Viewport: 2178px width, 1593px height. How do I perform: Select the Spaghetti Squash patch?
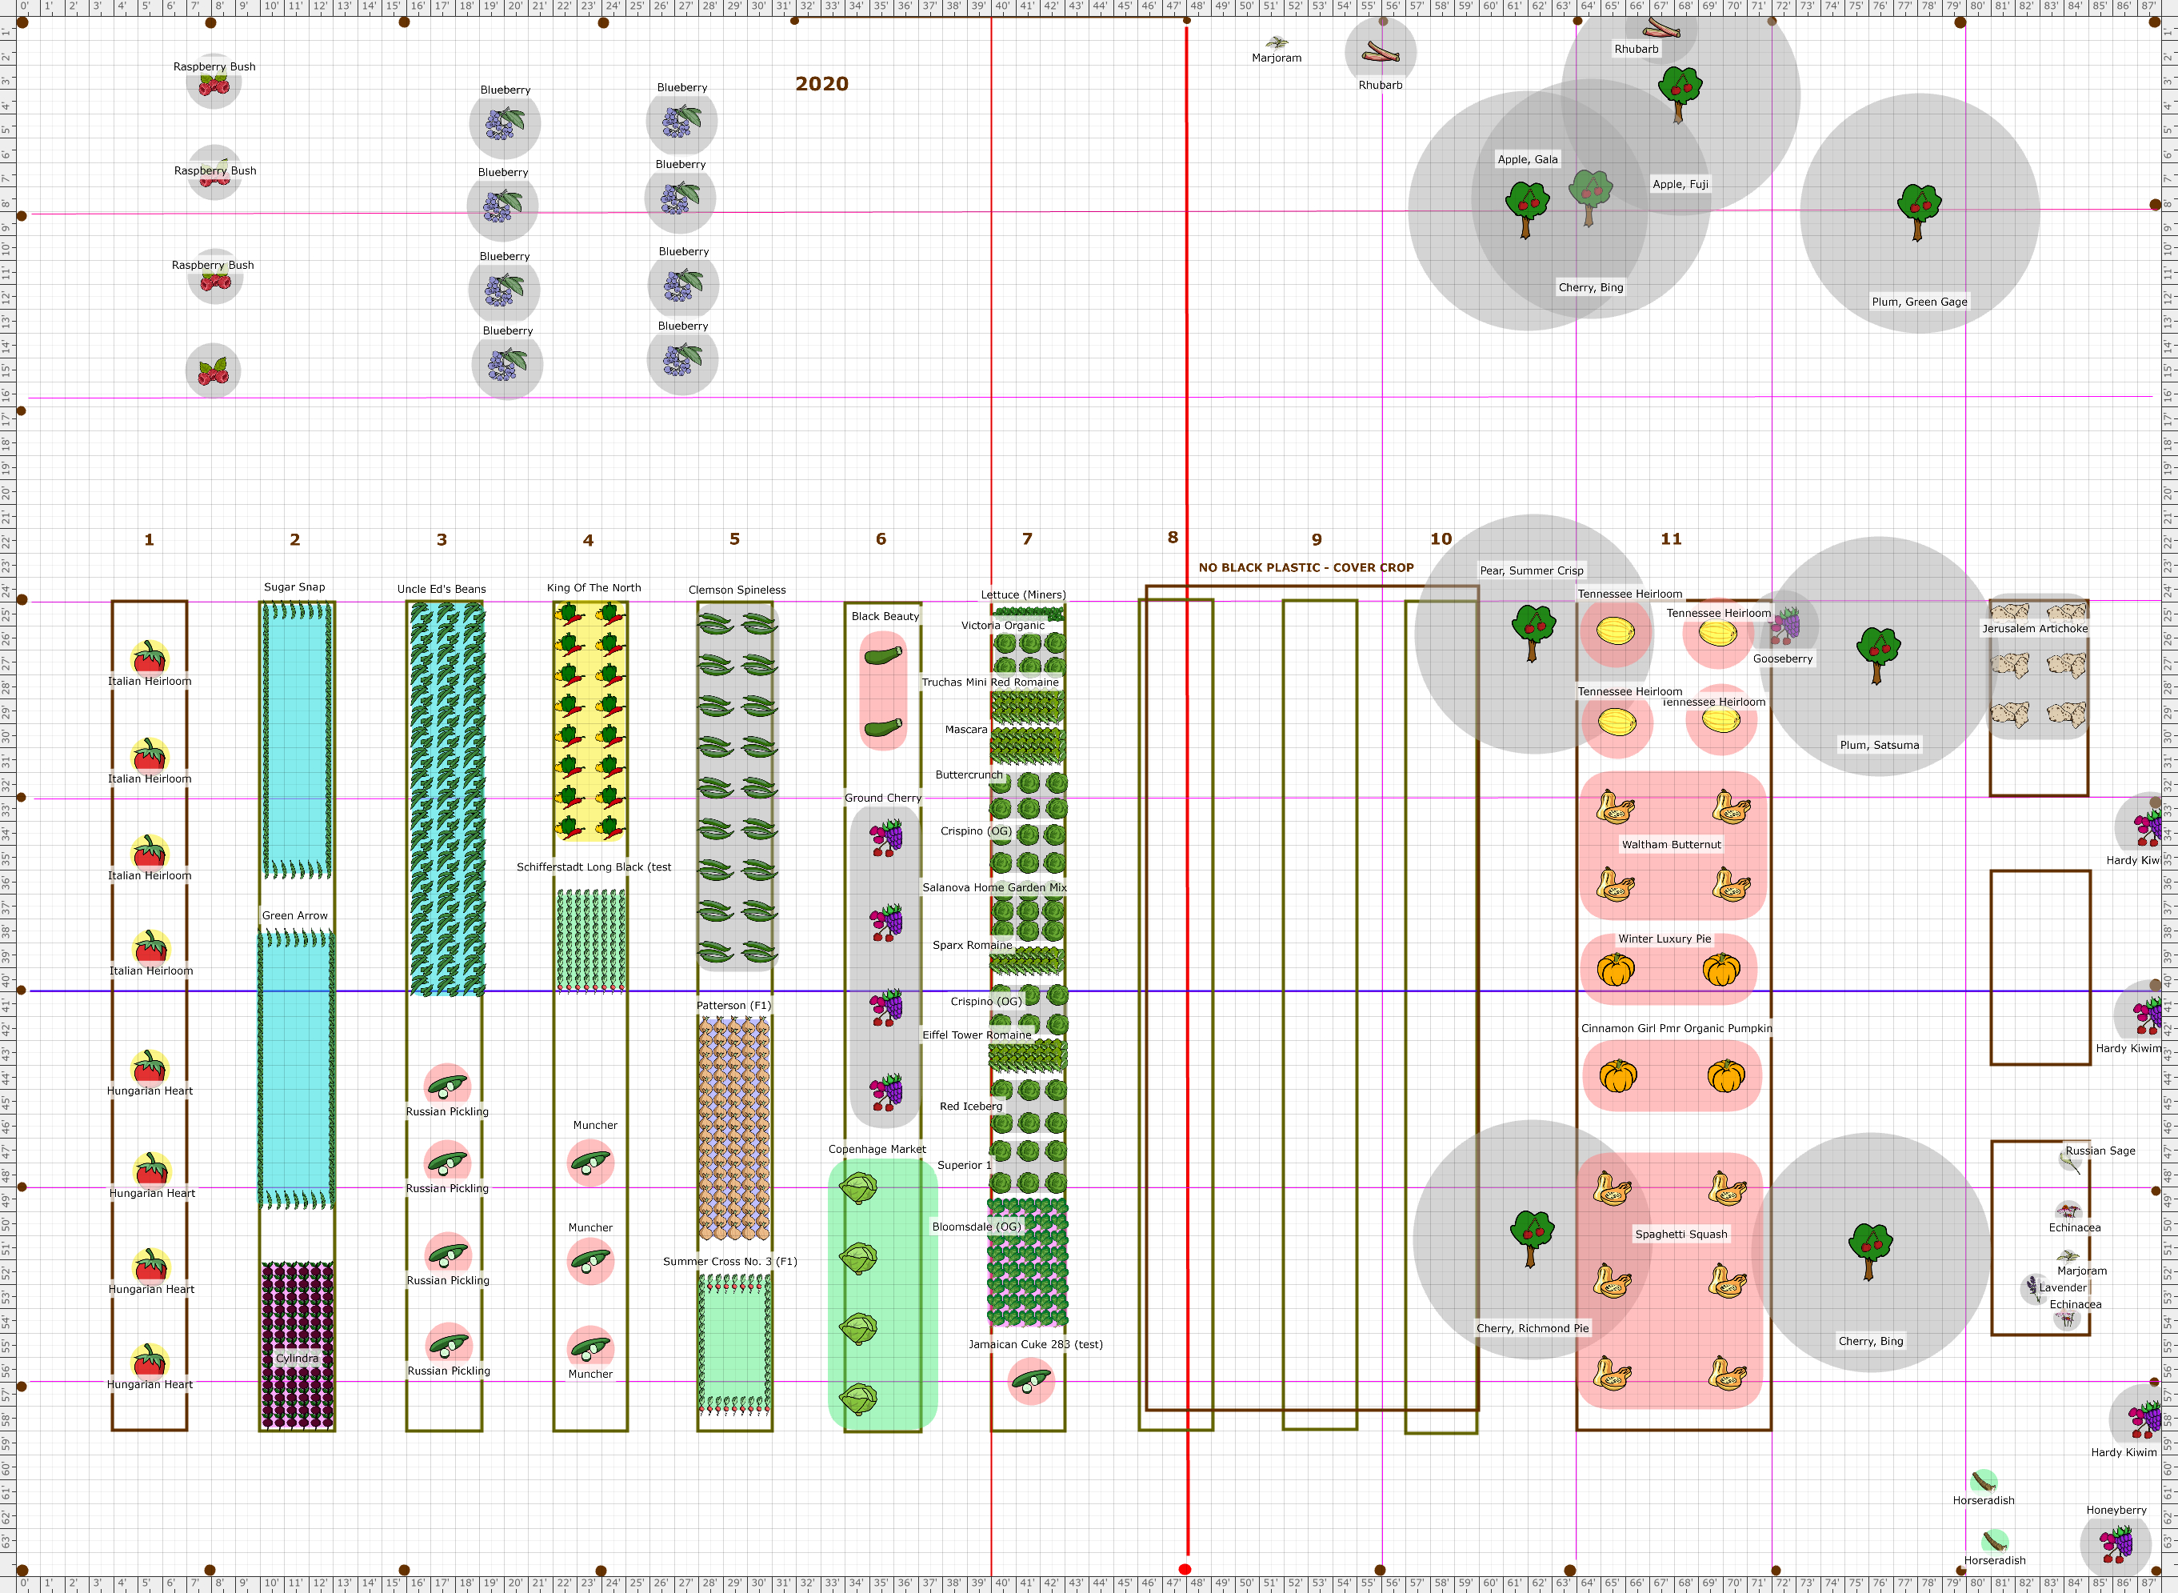pyautogui.click(x=1670, y=1281)
